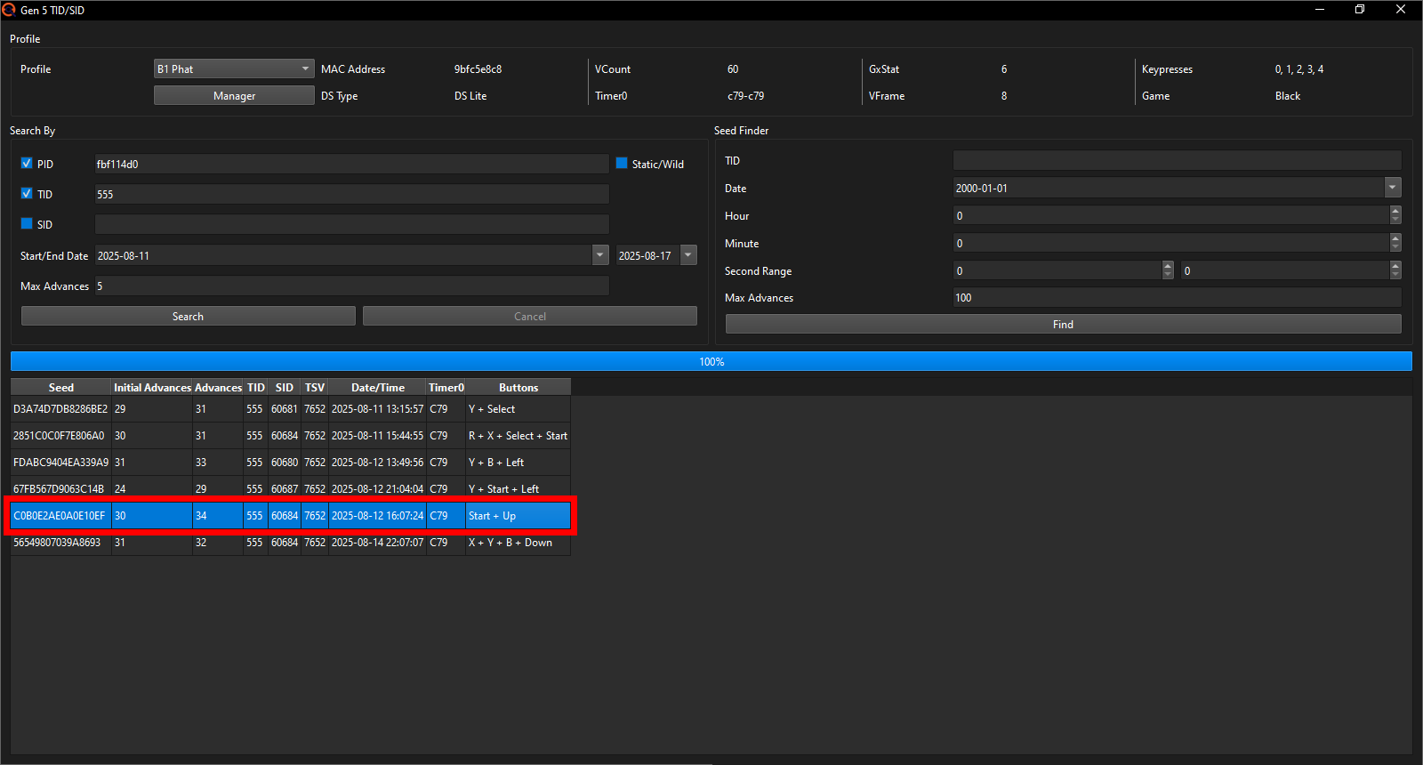This screenshot has height=765, width=1423.
Task: Click the app icon in title bar
Action: pos(9,10)
